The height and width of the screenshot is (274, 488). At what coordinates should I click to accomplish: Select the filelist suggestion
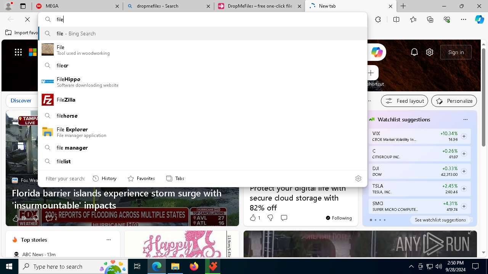click(202, 161)
